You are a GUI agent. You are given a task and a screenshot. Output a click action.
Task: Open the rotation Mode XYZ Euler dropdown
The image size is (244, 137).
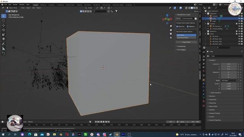[x=229, y=81]
